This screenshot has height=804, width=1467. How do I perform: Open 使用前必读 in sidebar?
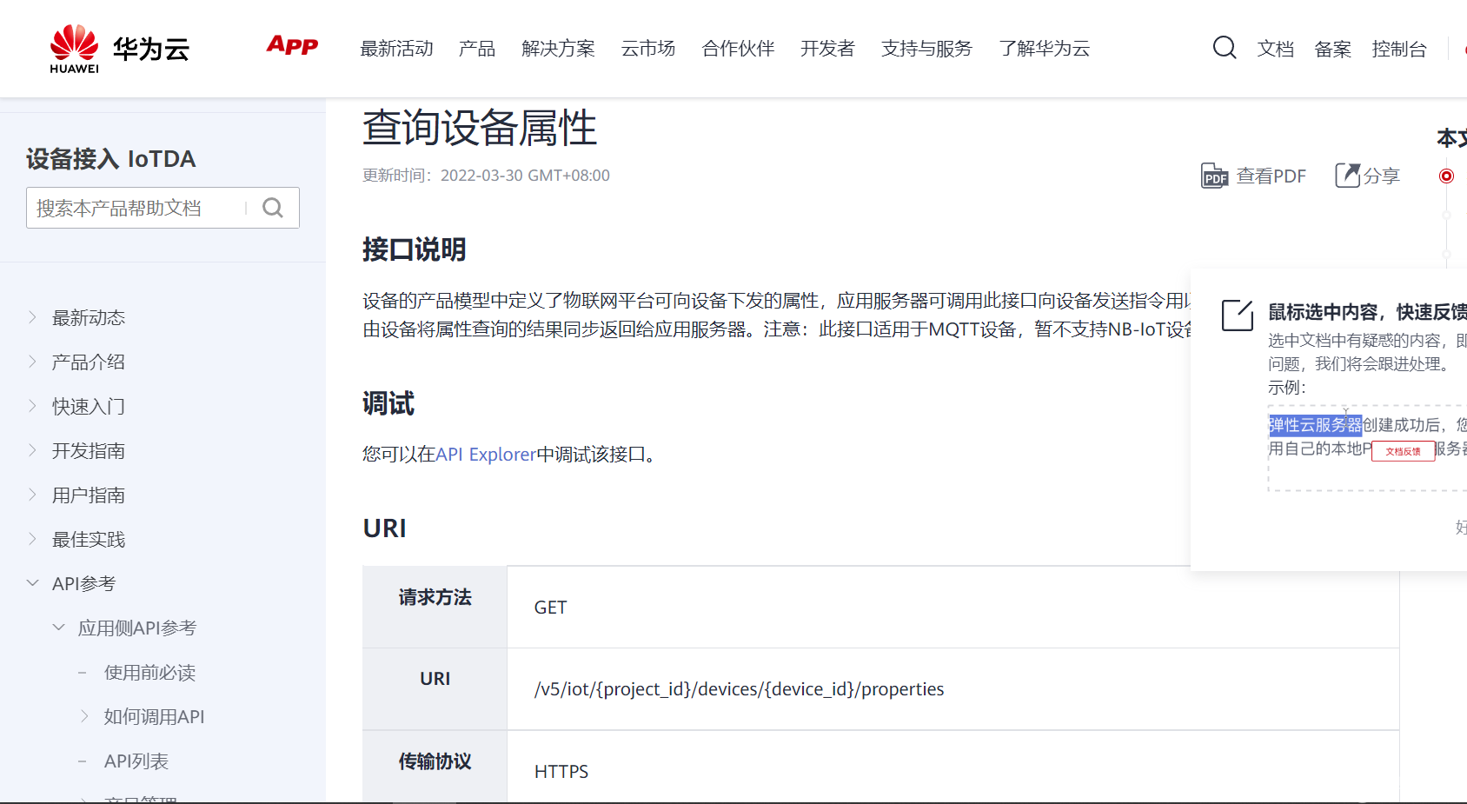click(x=149, y=672)
